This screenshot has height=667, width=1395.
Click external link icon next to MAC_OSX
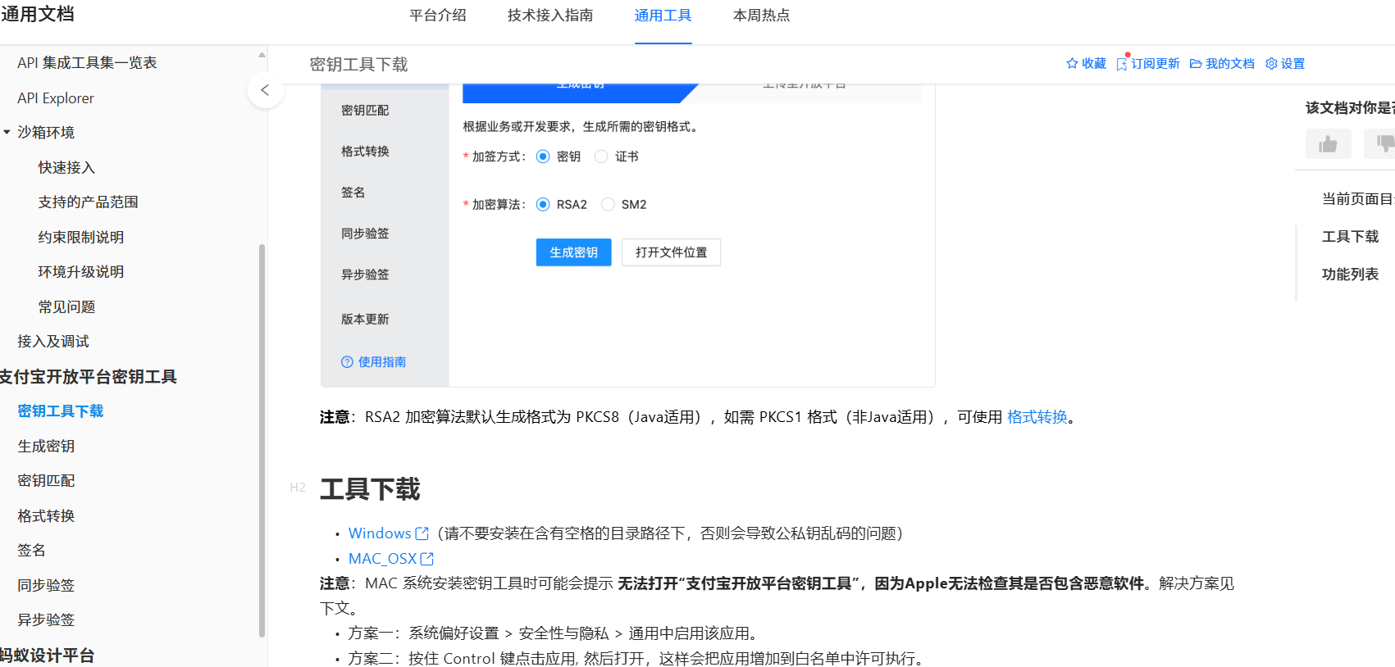[x=426, y=559]
